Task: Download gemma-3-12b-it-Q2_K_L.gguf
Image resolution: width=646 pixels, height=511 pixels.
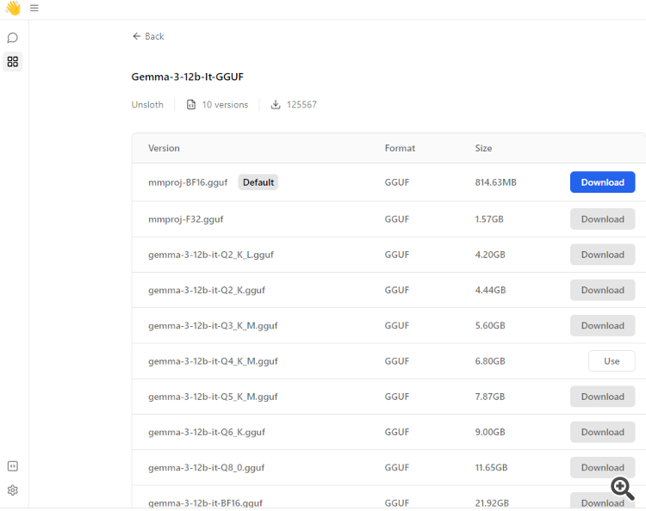Action: (602, 255)
